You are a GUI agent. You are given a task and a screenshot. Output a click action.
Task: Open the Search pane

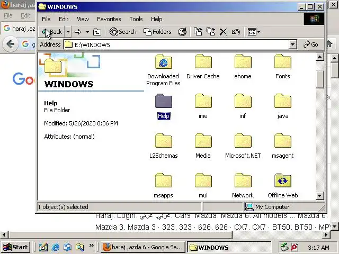[x=123, y=32]
